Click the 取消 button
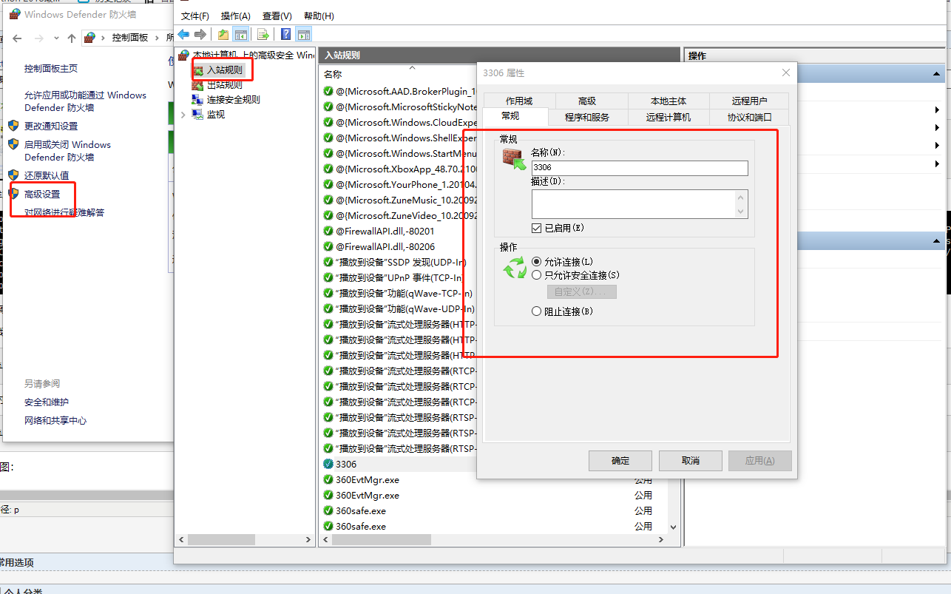Screen dimensions: 951x594 click(691, 461)
